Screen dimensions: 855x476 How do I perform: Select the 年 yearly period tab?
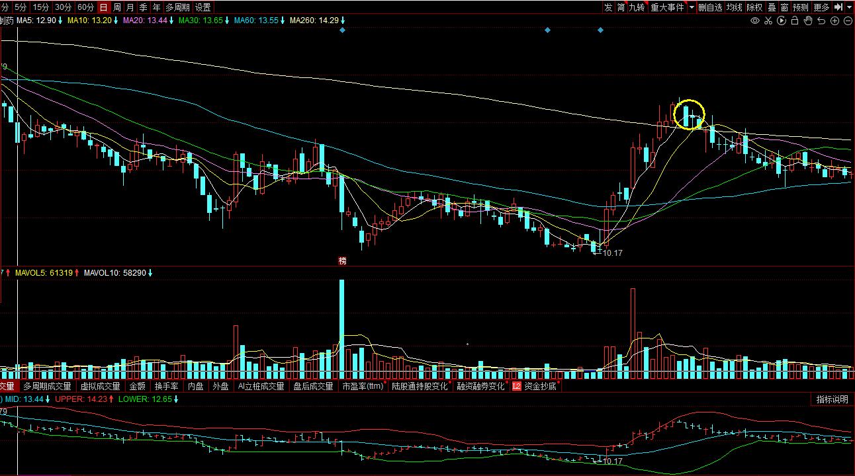pyautogui.click(x=156, y=7)
